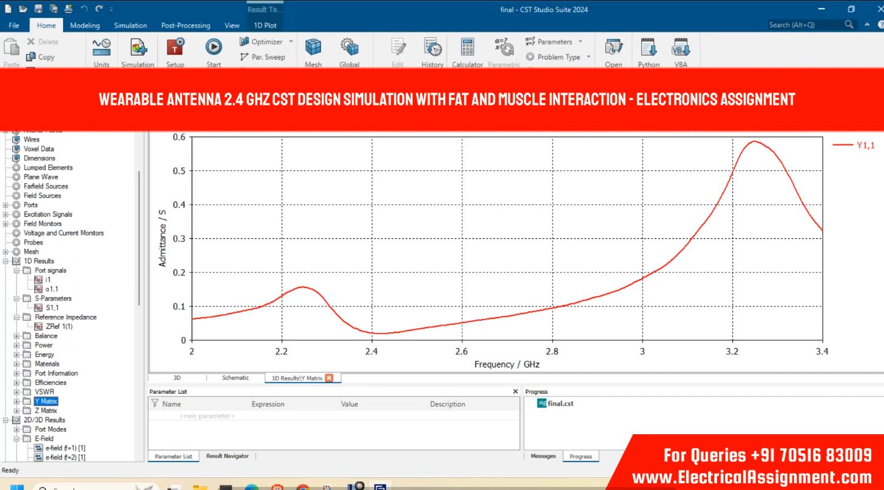Switch to the Post-Processing ribbon tab
Screen dimensions: 884x490
[185, 25]
